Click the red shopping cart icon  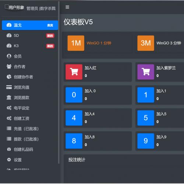click(x=74, y=72)
